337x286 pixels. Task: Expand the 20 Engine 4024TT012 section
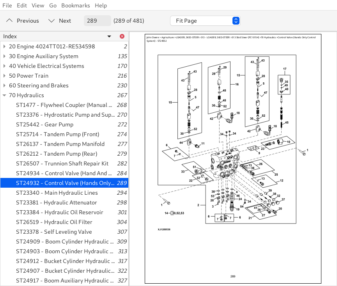pos(4,46)
